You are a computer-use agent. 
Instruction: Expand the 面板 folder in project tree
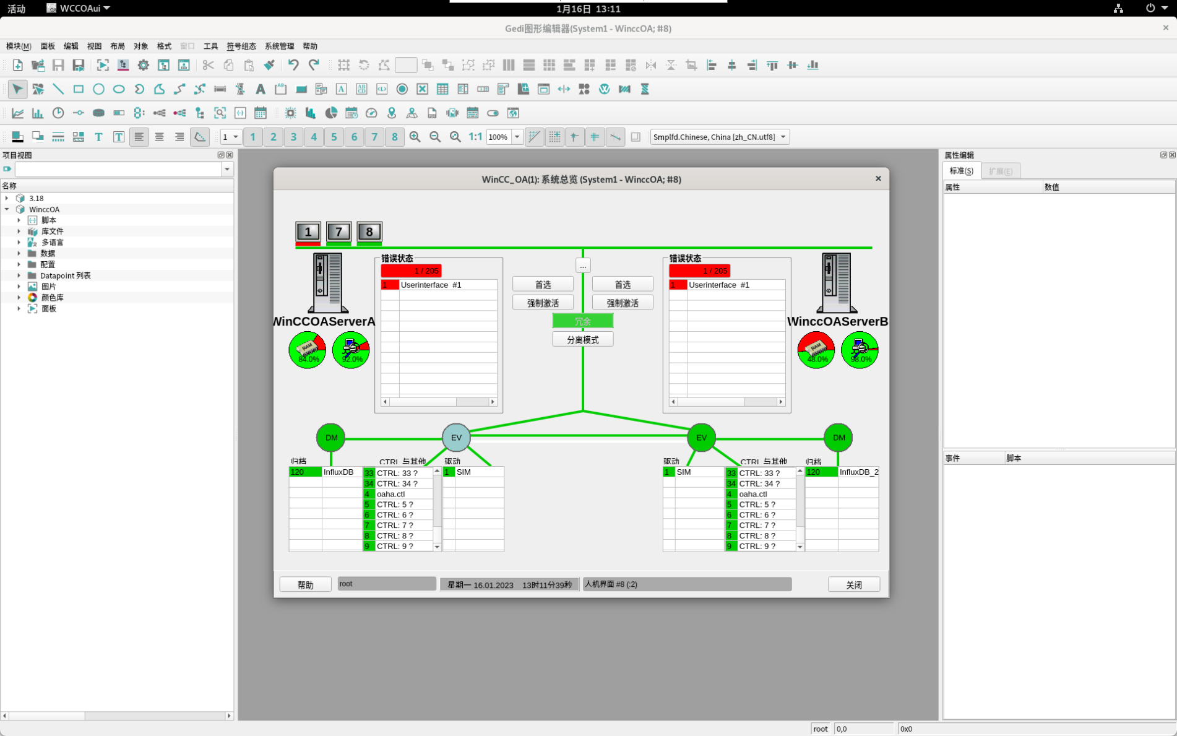pyautogui.click(x=19, y=308)
